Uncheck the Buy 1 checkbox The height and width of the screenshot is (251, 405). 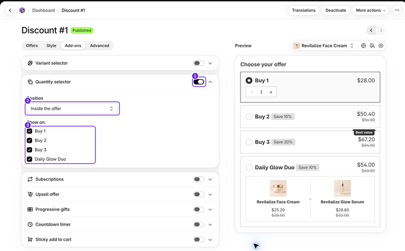pyautogui.click(x=30, y=131)
